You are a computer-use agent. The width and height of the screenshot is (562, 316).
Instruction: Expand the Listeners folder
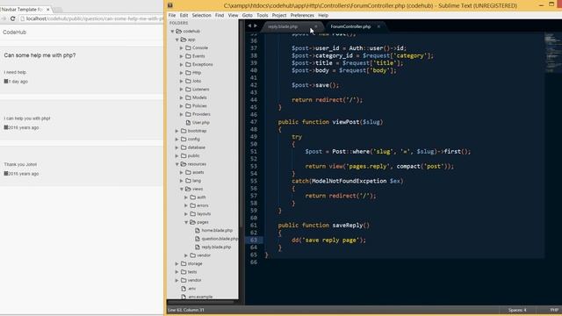point(182,90)
